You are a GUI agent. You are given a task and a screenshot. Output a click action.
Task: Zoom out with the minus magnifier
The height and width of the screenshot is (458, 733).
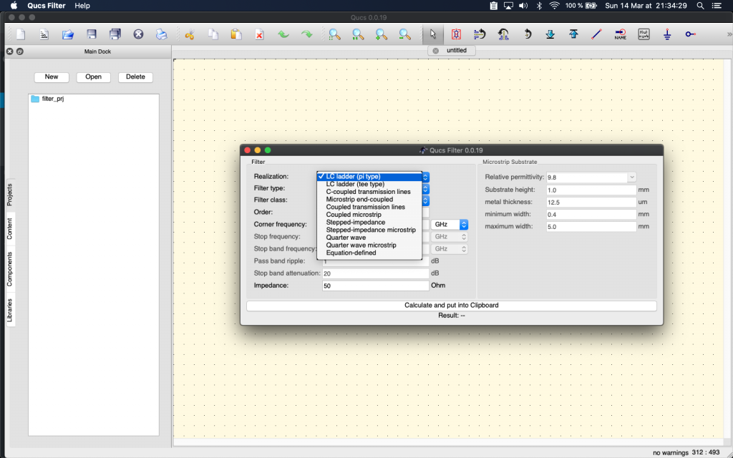coord(405,34)
